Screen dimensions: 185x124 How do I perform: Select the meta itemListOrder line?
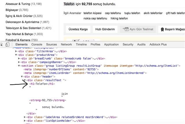[85, 73]
